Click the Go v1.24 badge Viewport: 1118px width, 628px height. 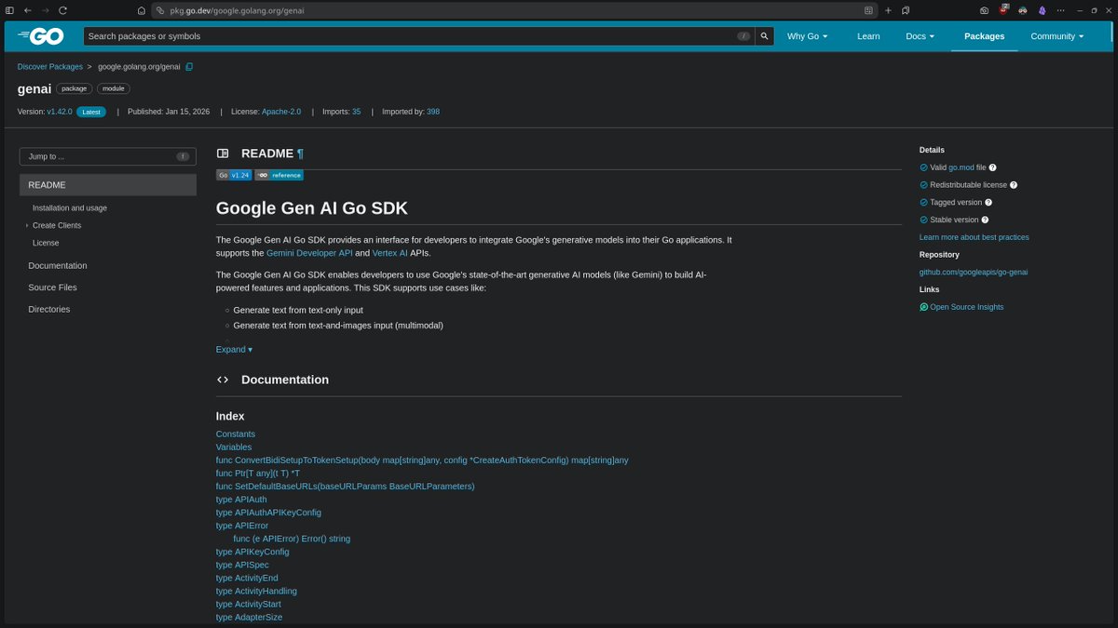coord(234,175)
